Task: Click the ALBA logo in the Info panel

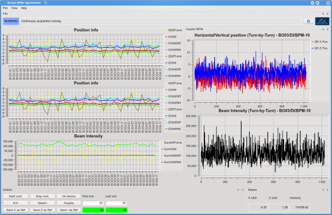Action: coord(322,21)
